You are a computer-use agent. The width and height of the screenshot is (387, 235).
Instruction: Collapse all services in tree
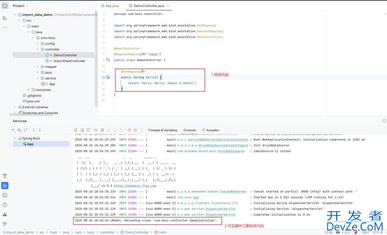[x=40, y=130]
